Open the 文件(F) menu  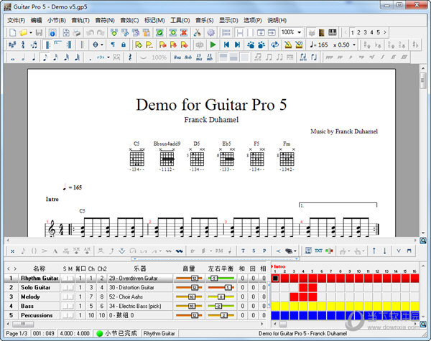(x=16, y=20)
